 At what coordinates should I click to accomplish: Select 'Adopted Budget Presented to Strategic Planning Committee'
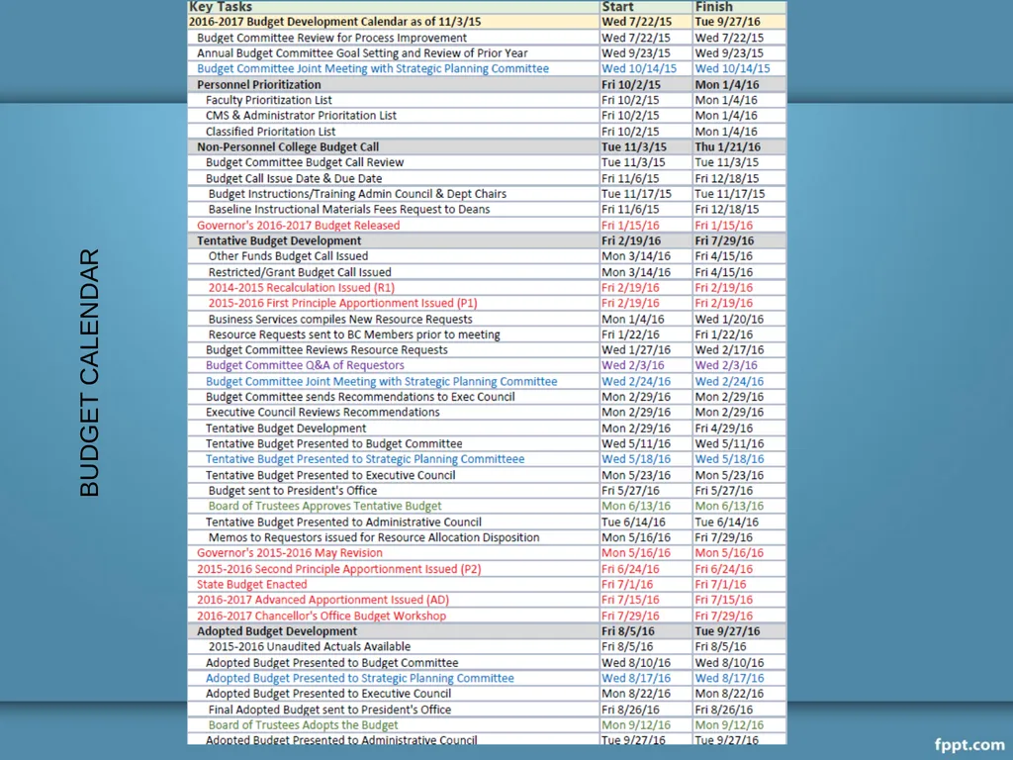(360, 678)
